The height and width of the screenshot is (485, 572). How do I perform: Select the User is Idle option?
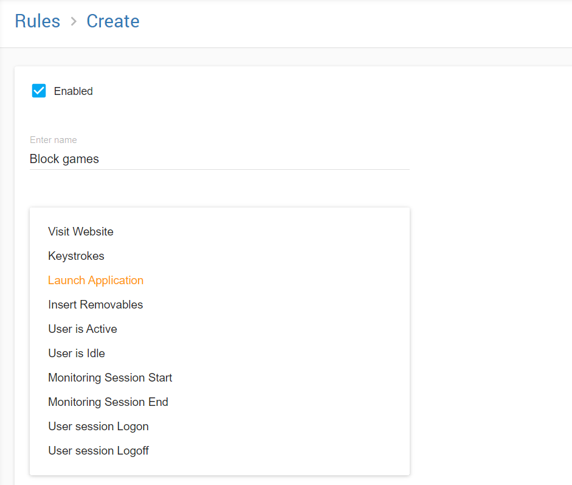coord(77,354)
